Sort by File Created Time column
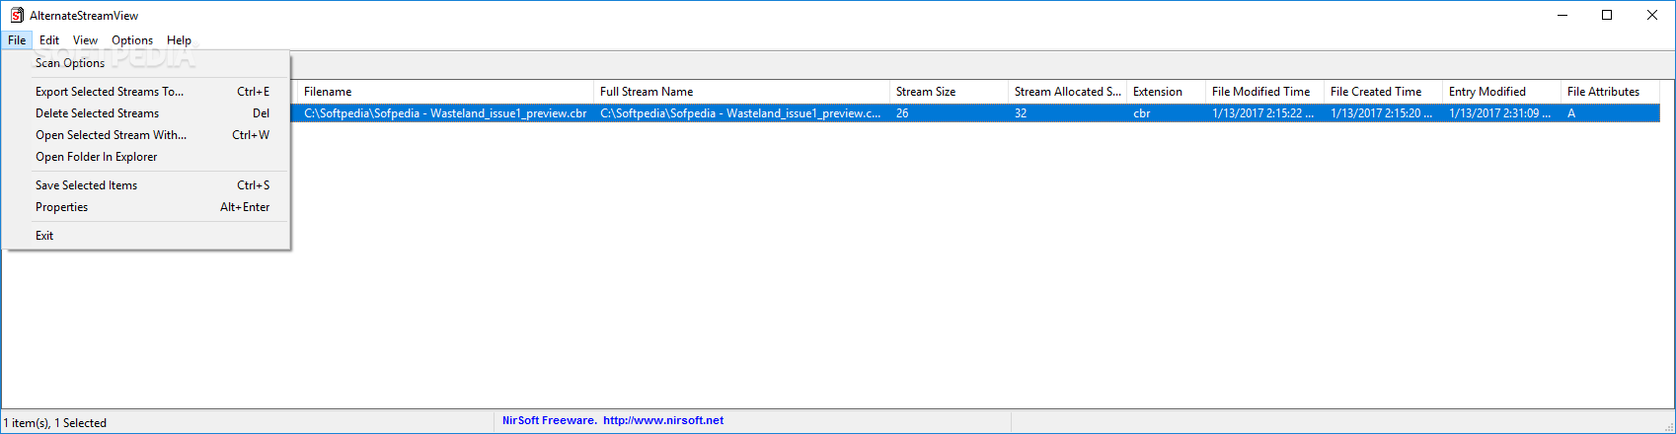 [1383, 92]
